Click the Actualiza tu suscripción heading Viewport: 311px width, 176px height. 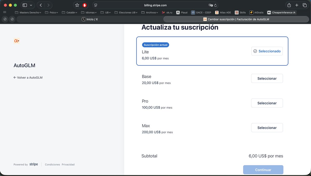coord(180,27)
